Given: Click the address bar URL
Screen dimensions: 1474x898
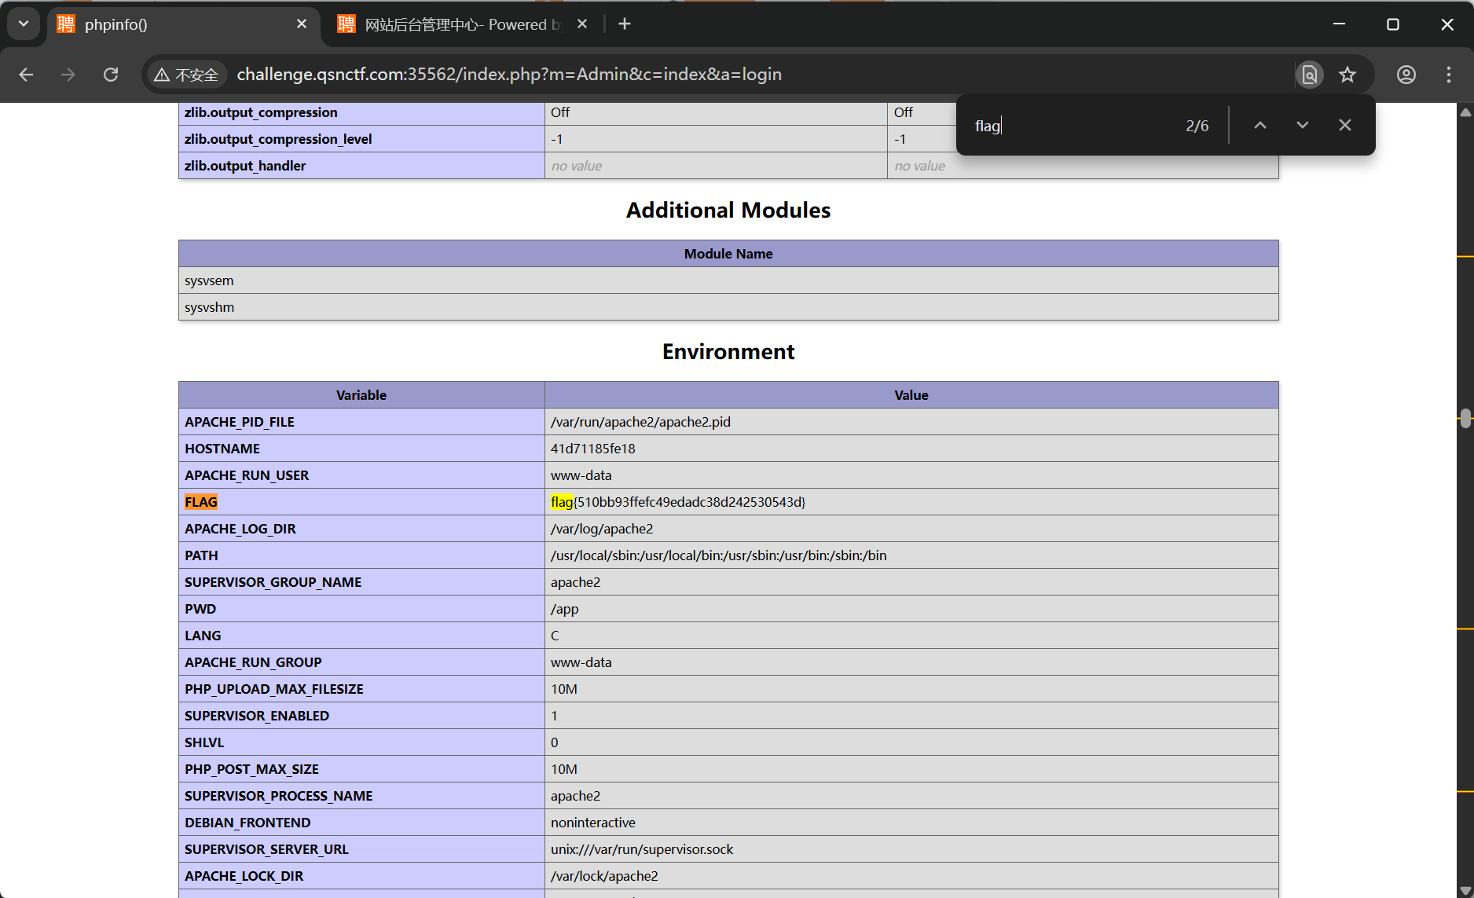Looking at the screenshot, I should 509,75.
